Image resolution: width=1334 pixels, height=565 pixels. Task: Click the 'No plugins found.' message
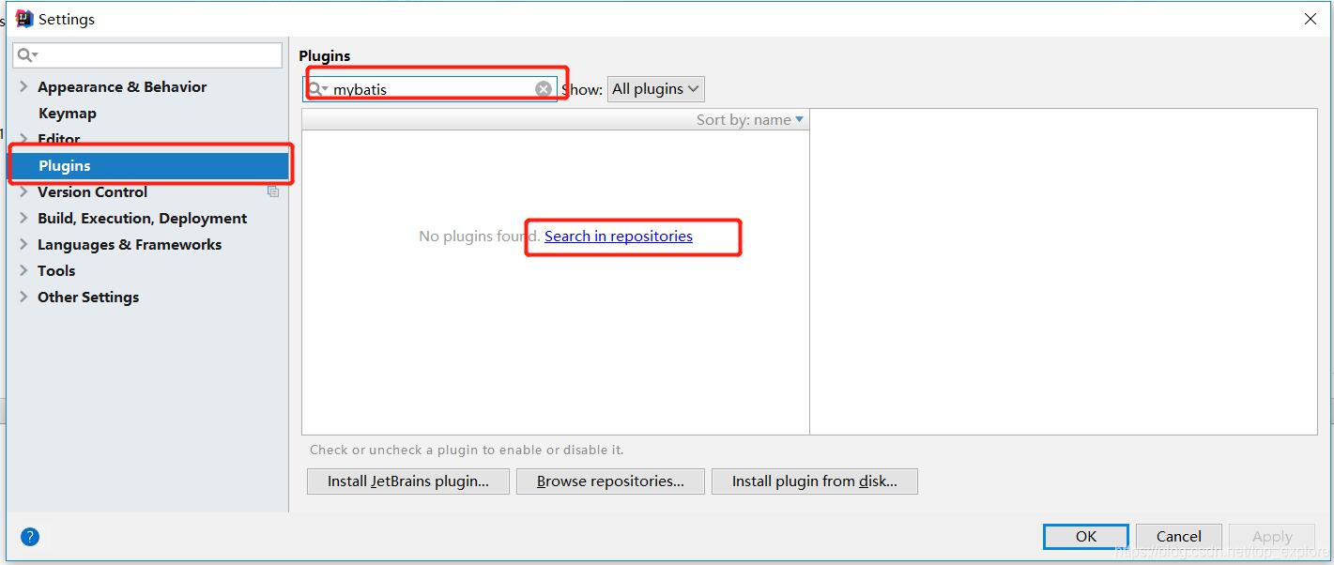tap(479, 236)
